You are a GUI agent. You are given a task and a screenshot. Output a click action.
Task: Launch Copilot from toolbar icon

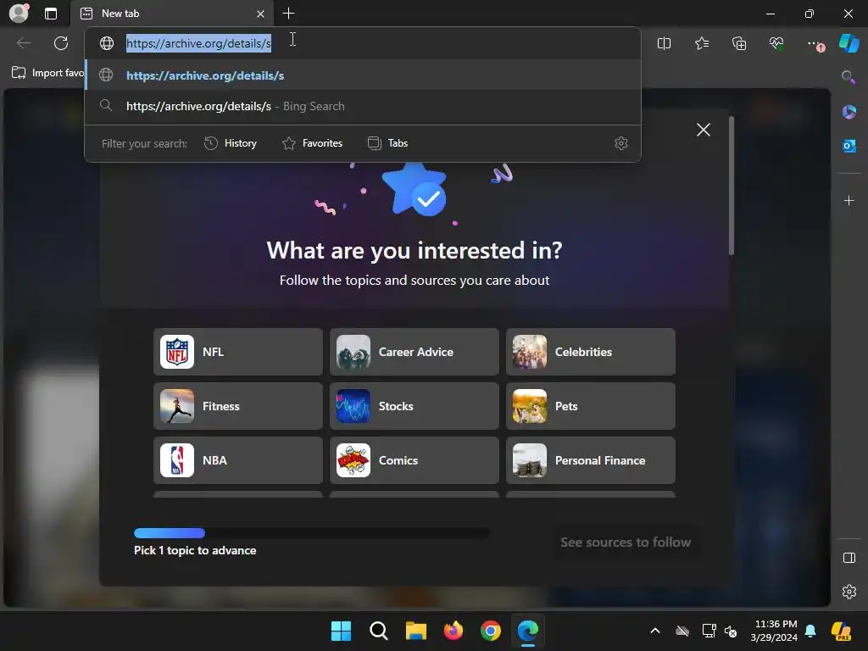(849, 43)
